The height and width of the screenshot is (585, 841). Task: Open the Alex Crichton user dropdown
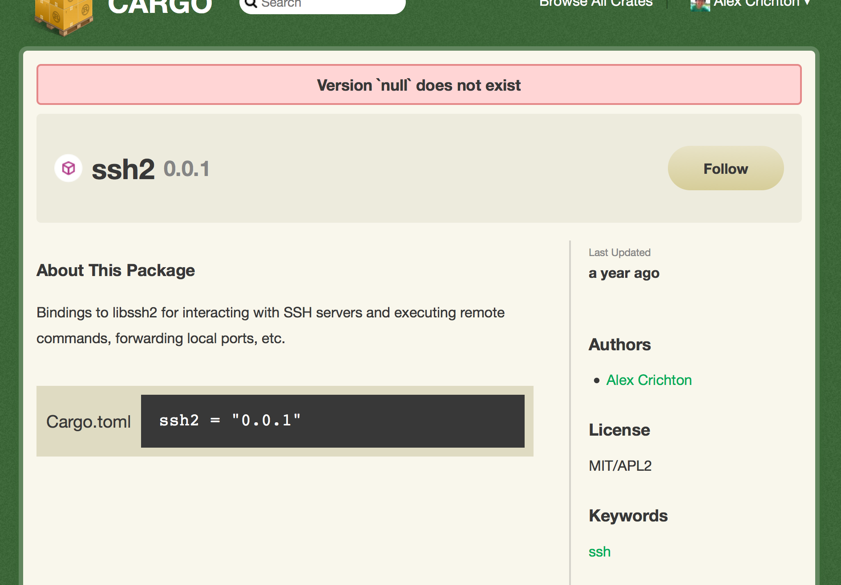[761, 4]
